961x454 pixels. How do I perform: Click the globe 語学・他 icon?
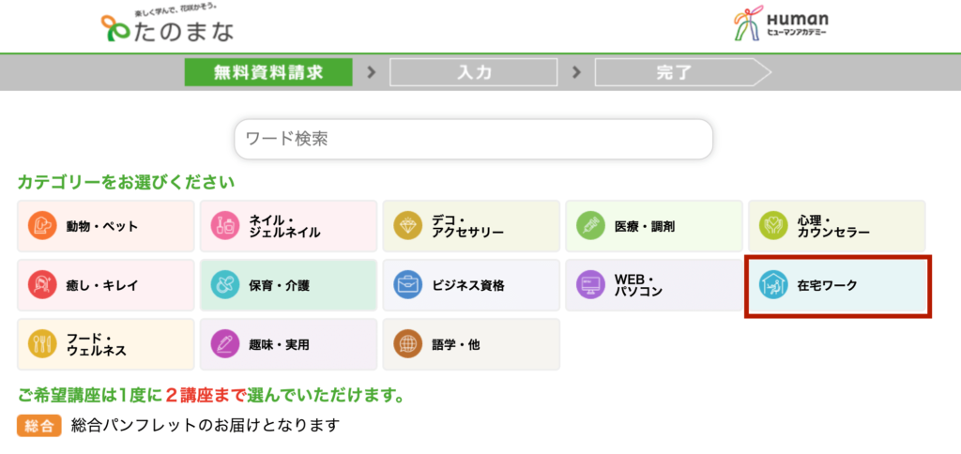coord(407,344)
